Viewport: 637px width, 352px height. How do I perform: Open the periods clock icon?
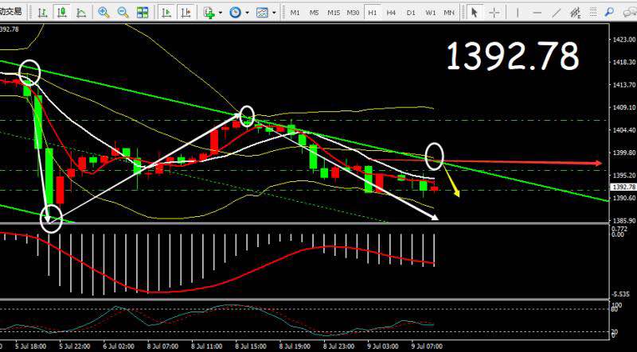click(x=235, y=13)
